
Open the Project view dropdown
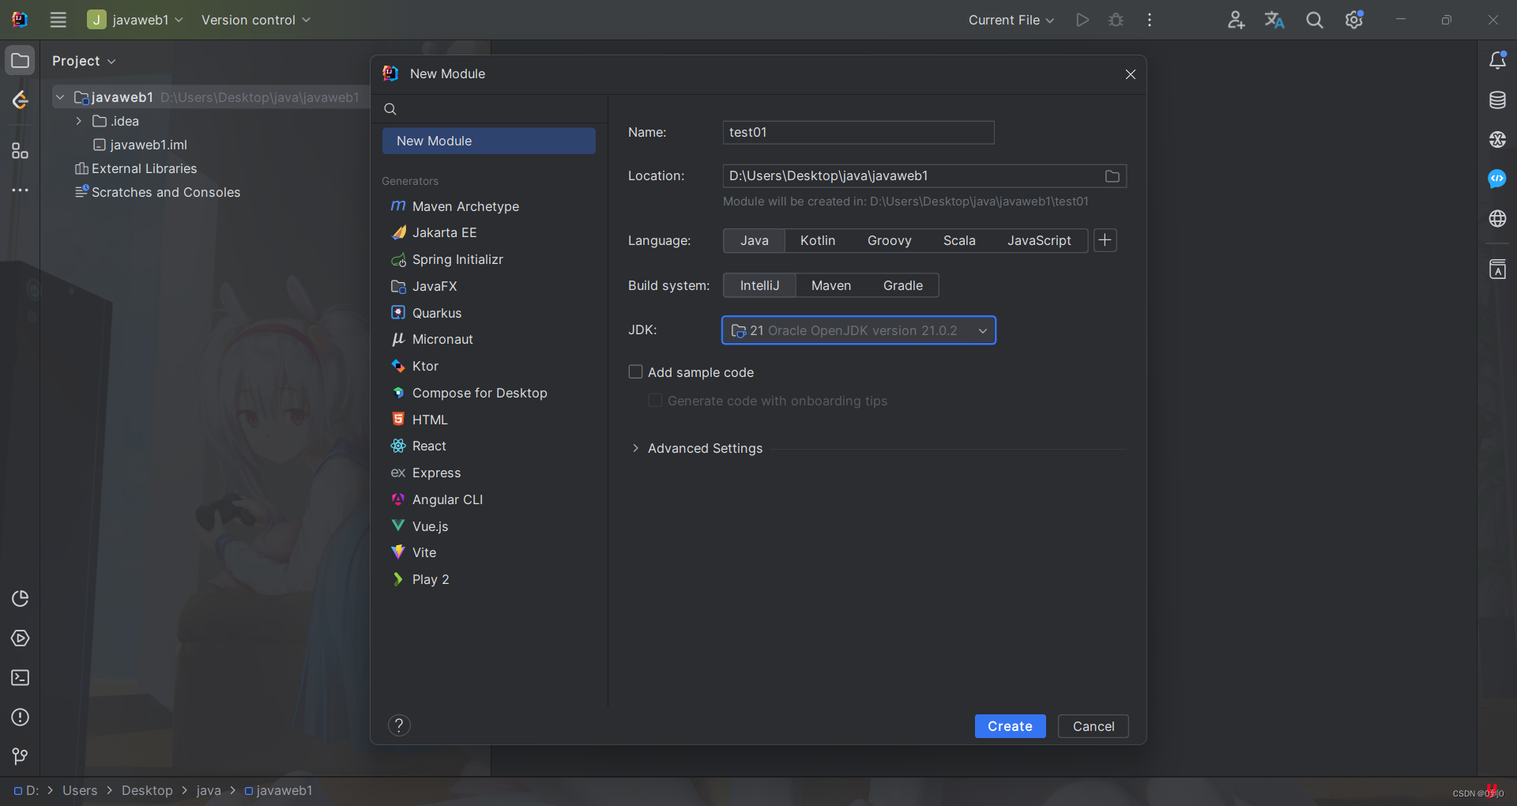[x=84, y=61]
